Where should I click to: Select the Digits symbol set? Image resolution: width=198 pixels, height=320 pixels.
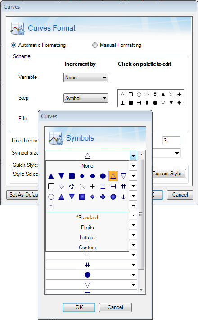87,228
